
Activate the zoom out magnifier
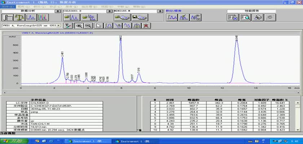click(x=88, y=26)
